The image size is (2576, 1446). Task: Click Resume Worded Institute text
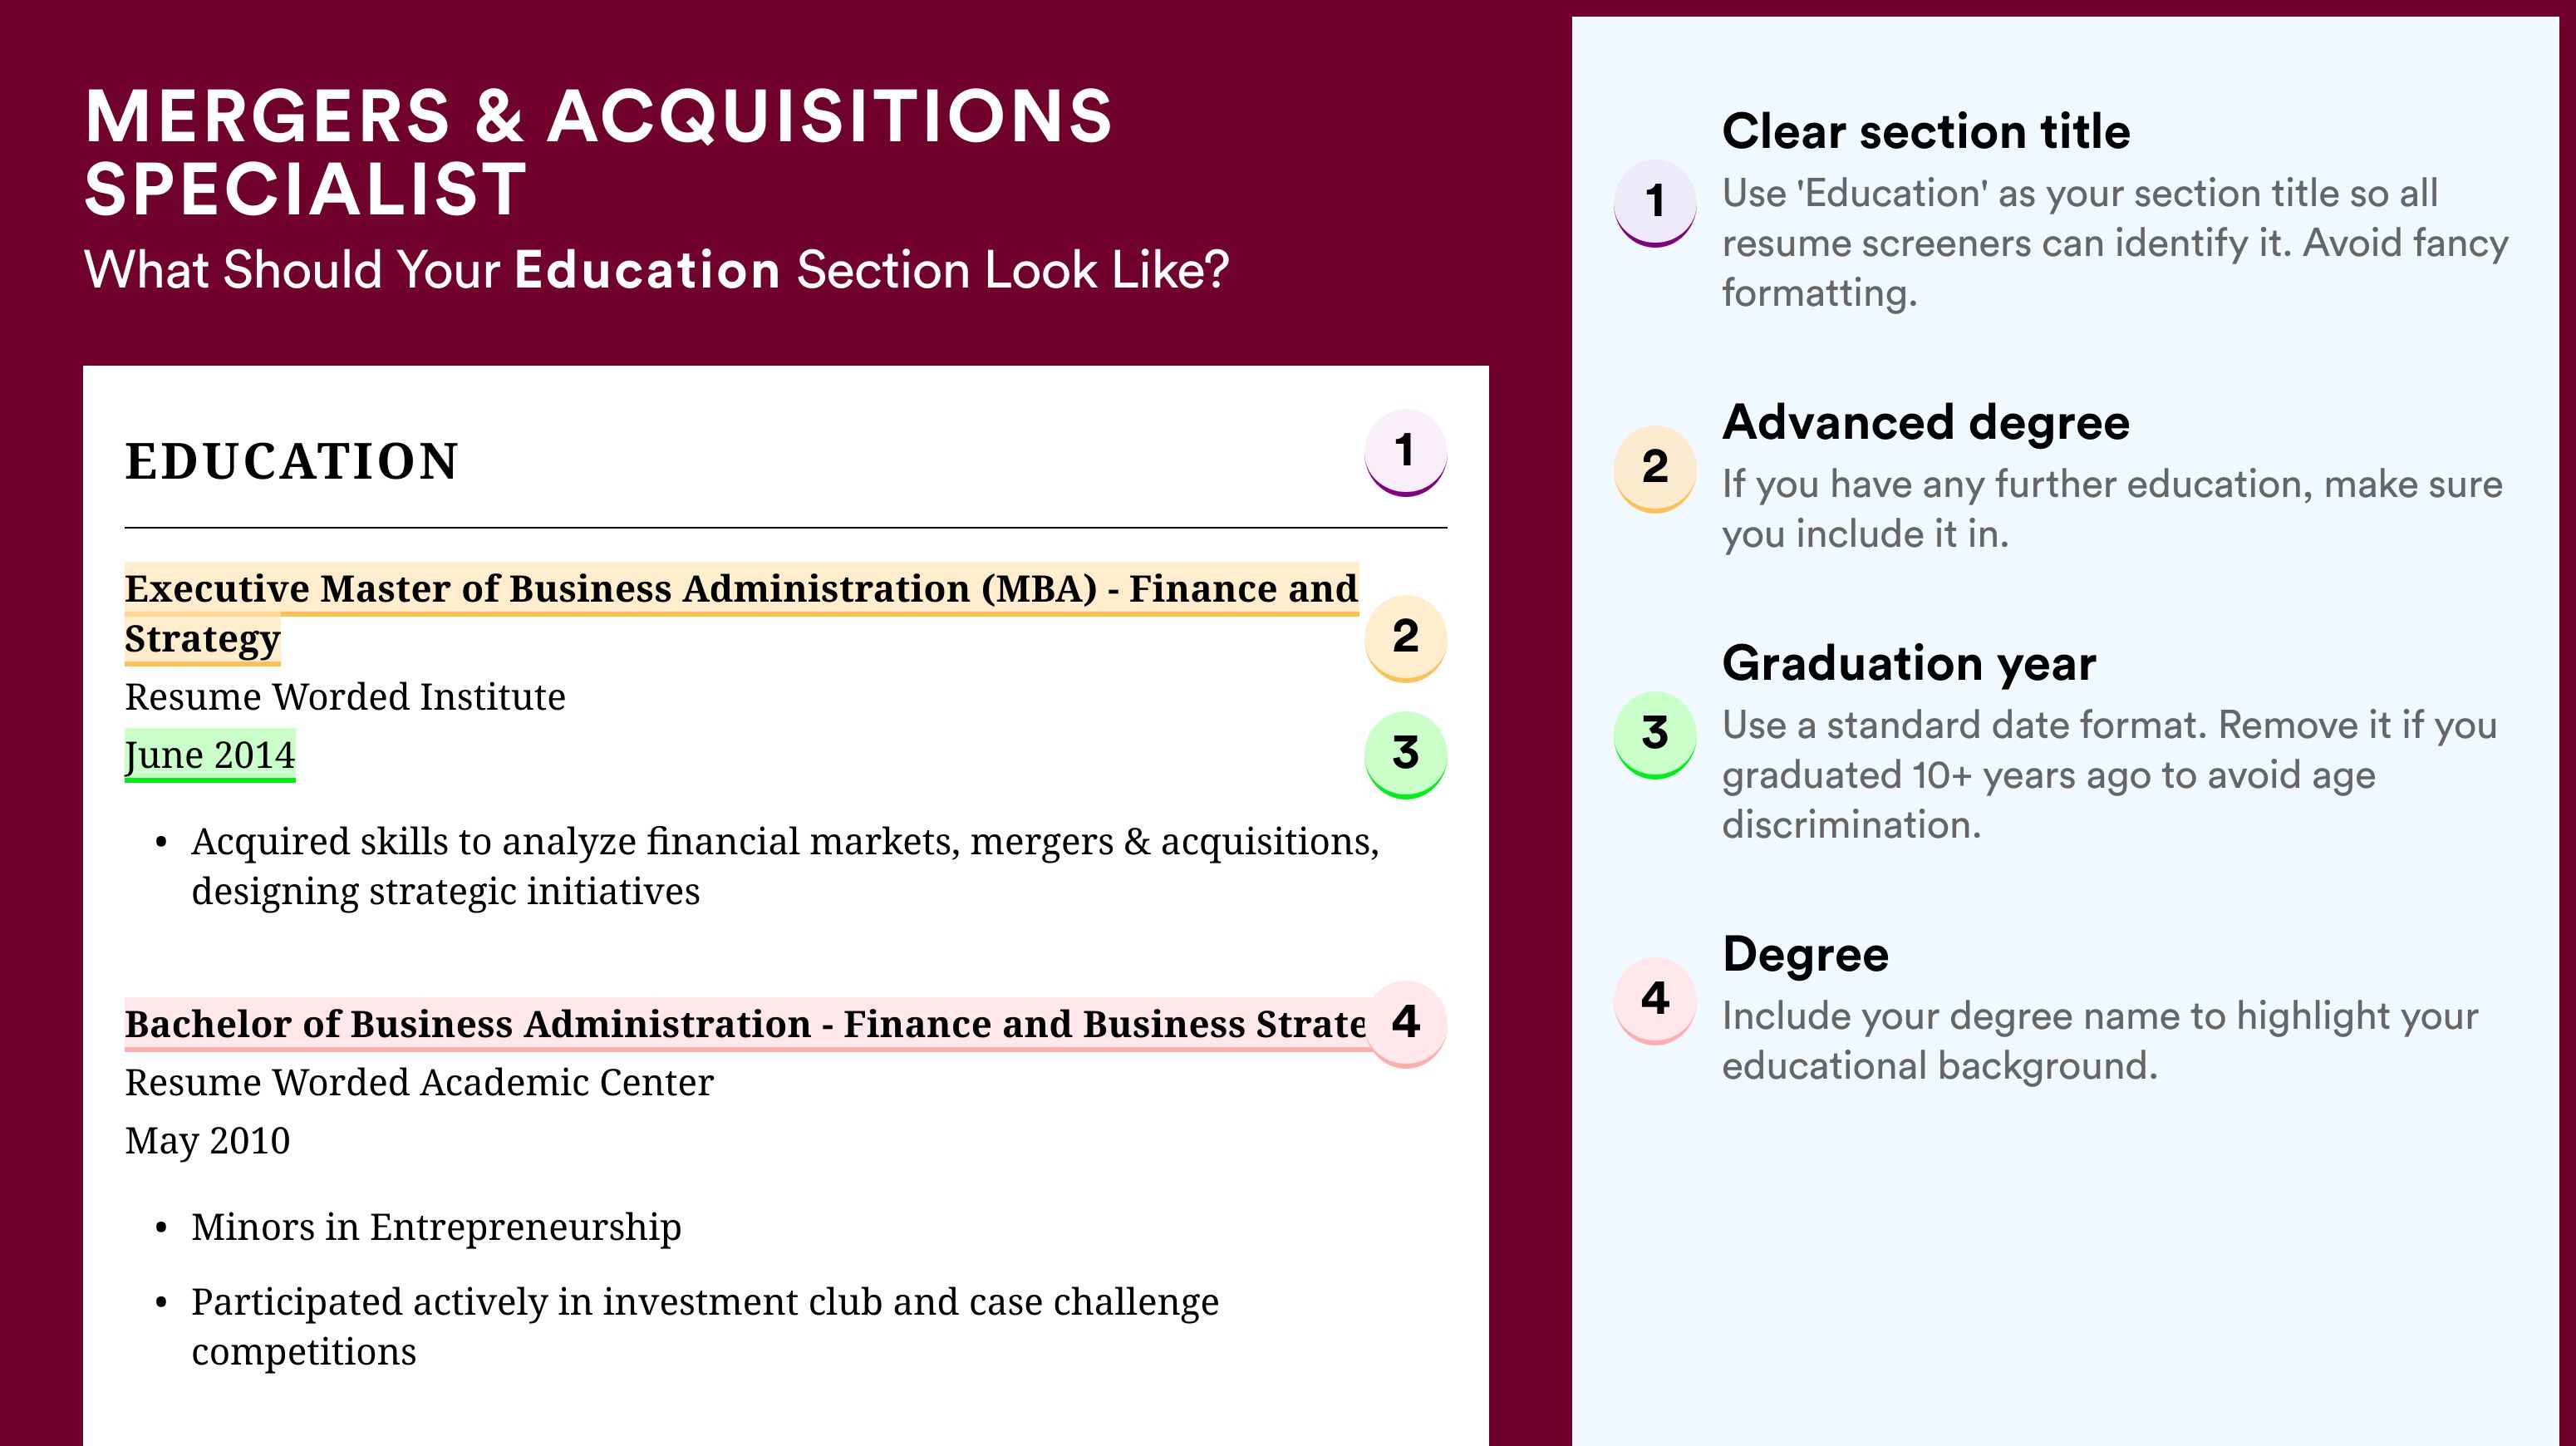pos(345,697)
